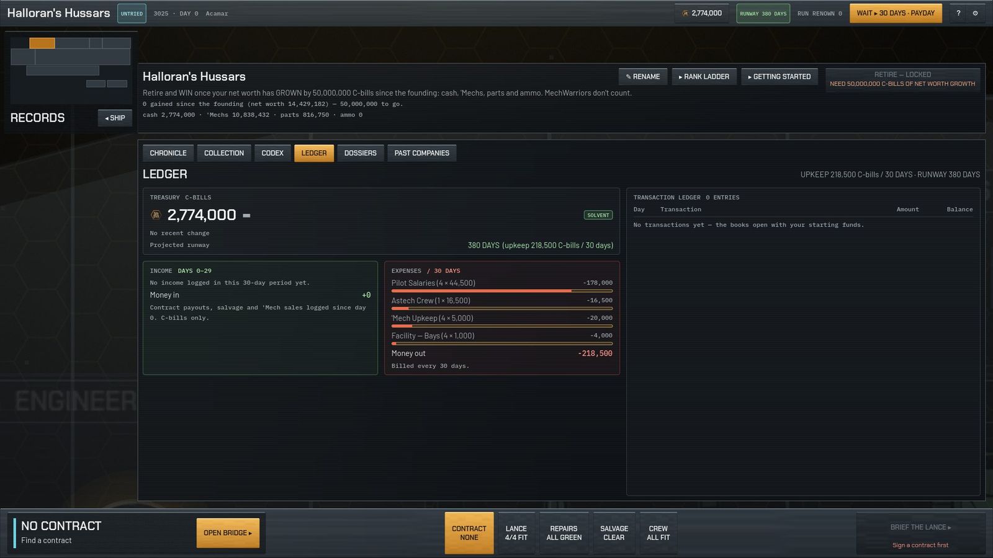This screenshot has width=993, height=558.
Task: Click the Astech Crew expense bar
Action: click(502, 308)
